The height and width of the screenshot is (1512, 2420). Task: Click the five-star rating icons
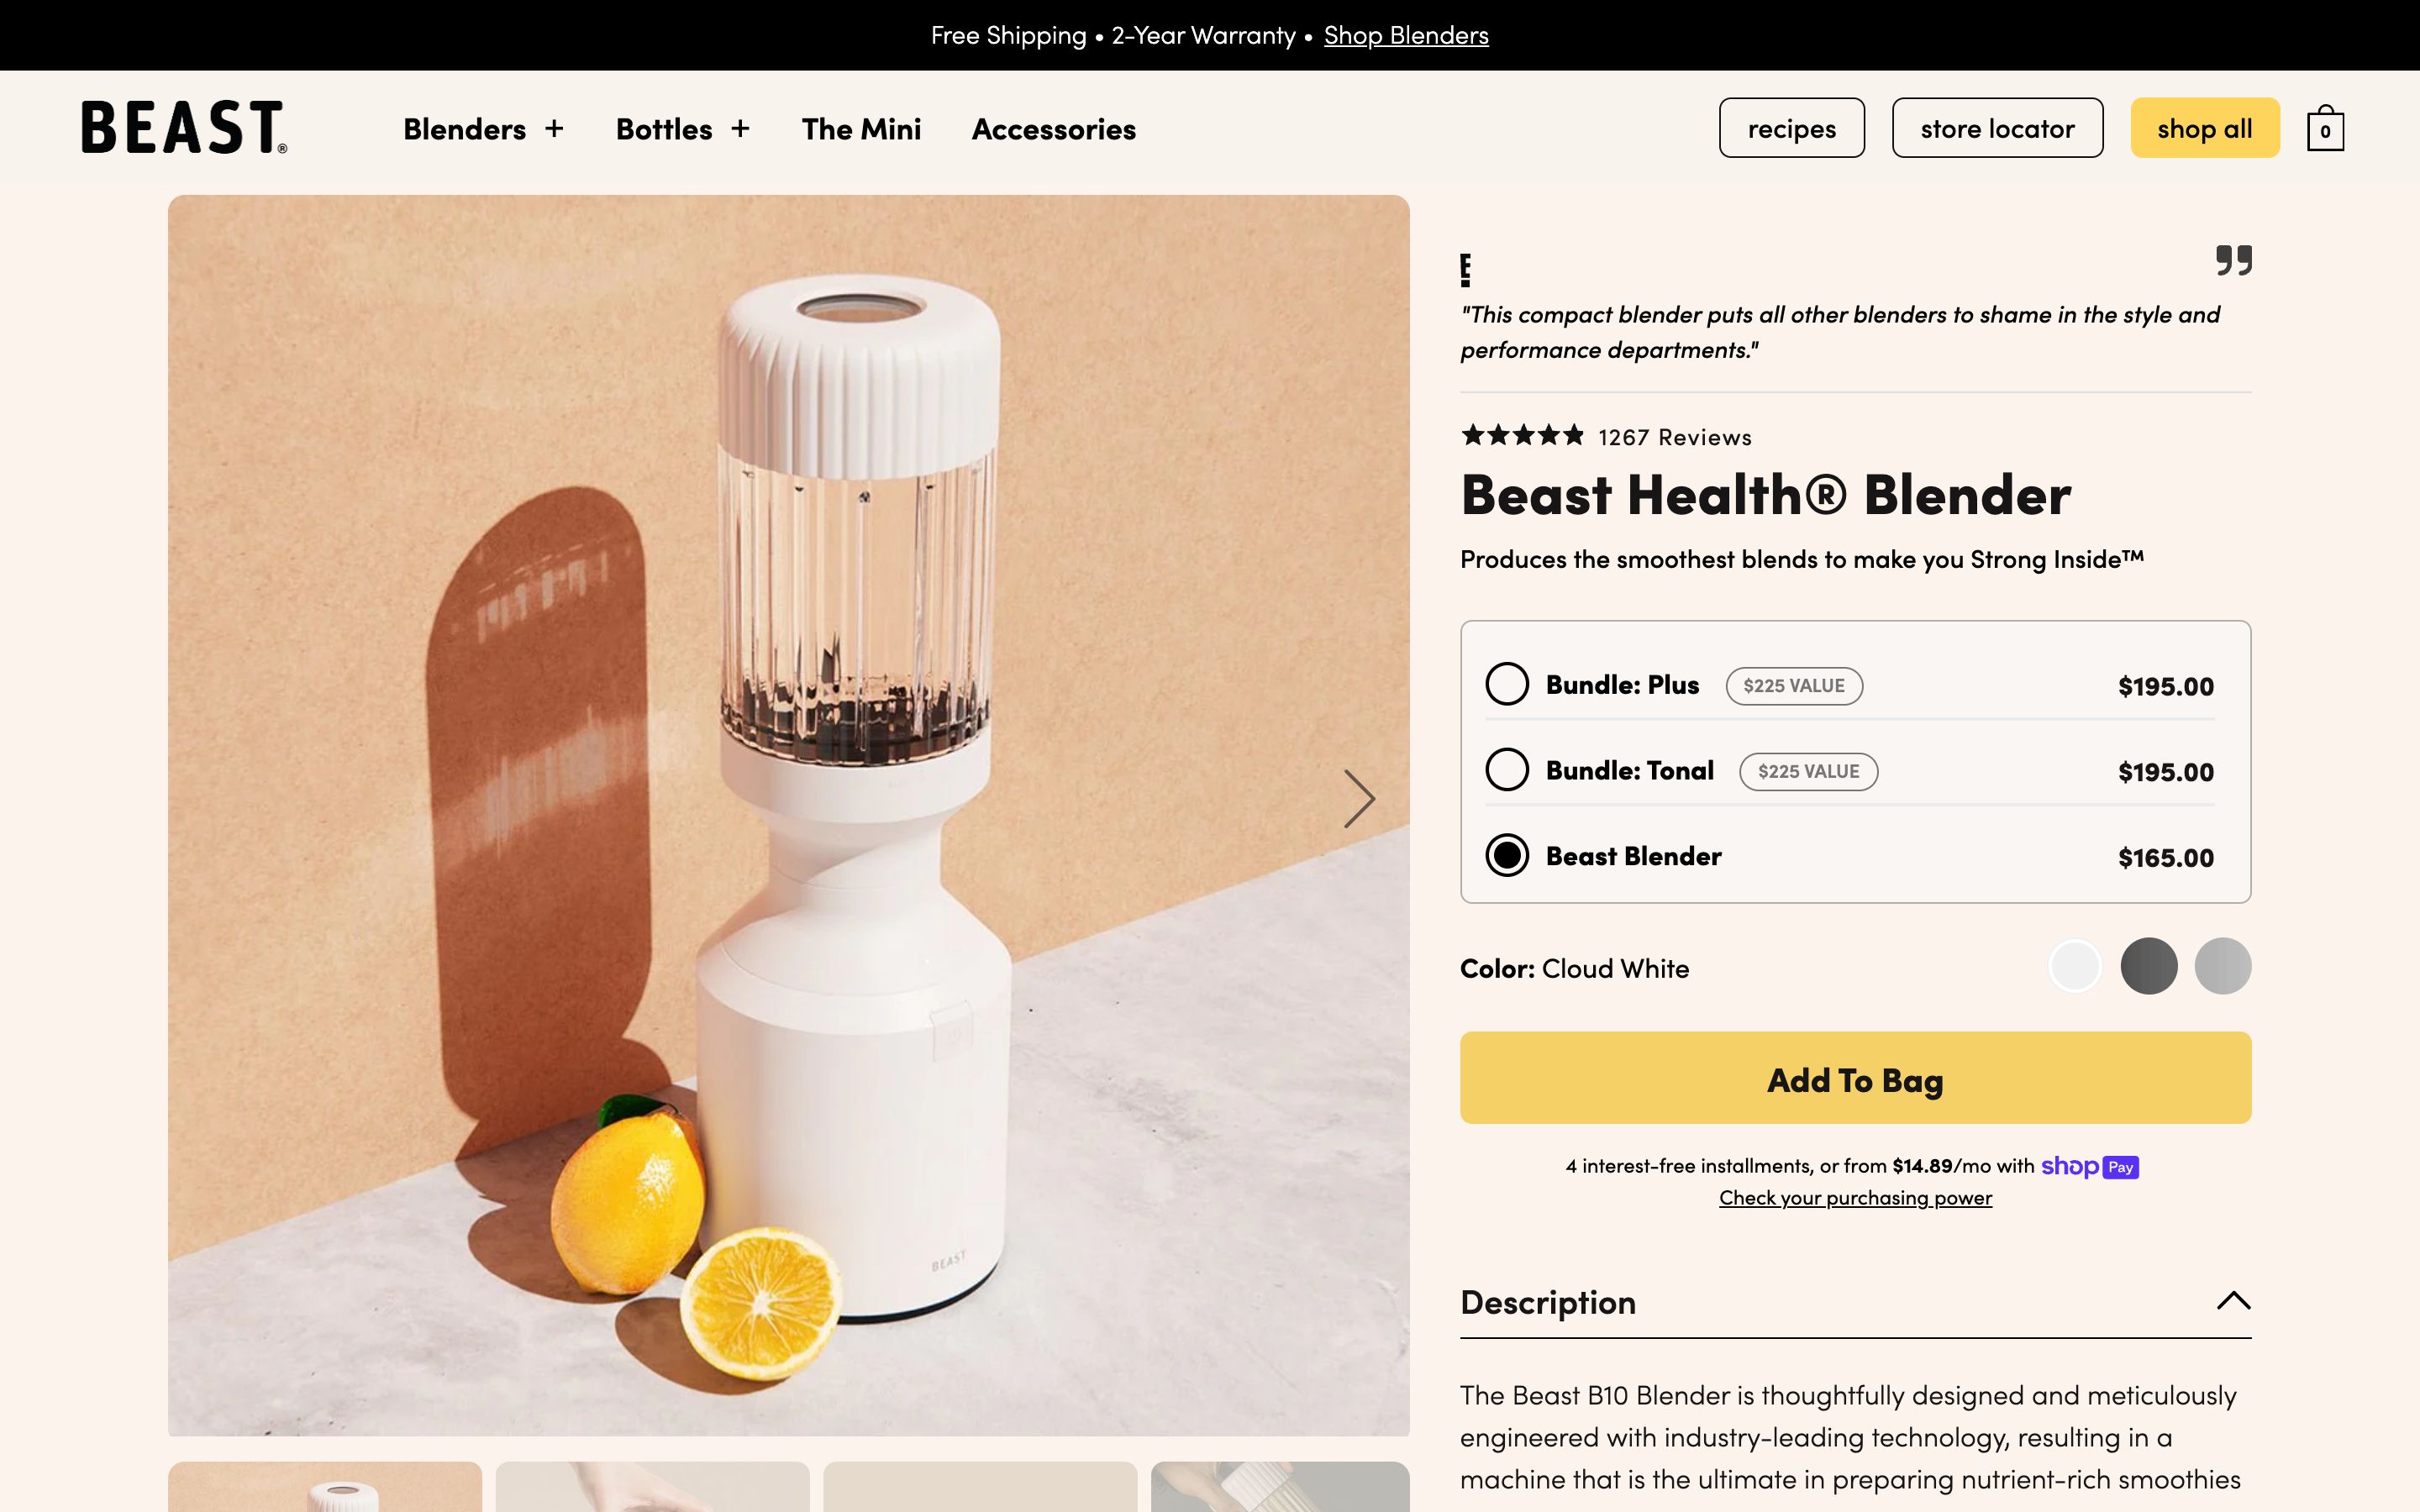tap(1522, 435)
